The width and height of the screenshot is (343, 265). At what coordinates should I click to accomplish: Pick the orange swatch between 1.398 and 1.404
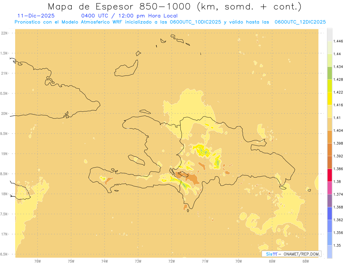[x=330, y=137]
